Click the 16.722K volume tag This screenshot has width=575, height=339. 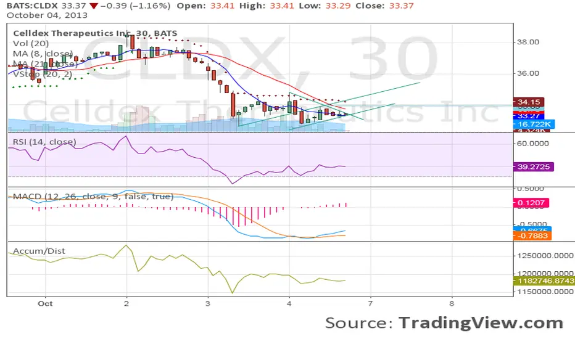click(x=534, y=125)
